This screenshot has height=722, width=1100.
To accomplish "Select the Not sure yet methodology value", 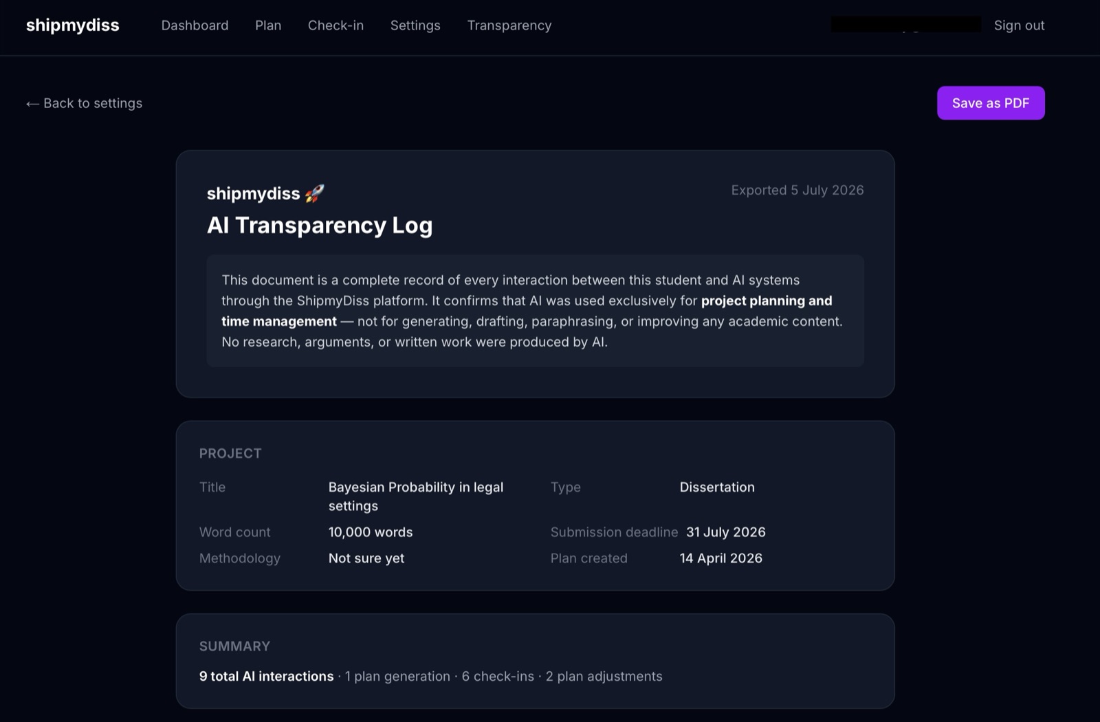I will (366, 558).
